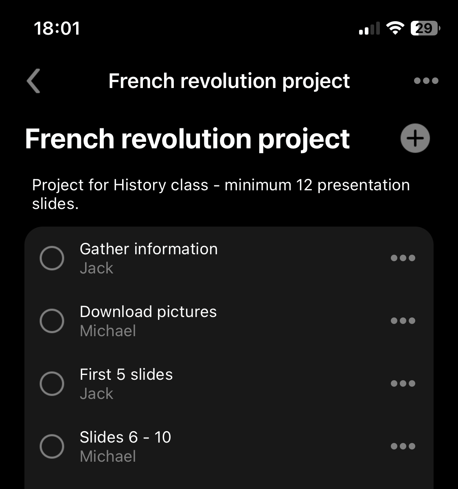The height and width of the screenshot is (489, 458).
Task: Open options for First 5 slides task
Action: 403,383
